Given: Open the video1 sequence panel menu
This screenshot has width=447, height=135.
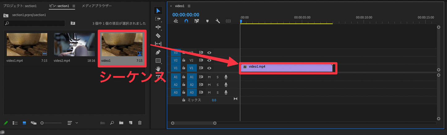Looking at the screenshot, I should [189, 6].
